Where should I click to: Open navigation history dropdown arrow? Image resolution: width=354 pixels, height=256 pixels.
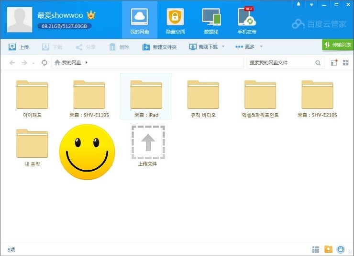click(33, 63)
